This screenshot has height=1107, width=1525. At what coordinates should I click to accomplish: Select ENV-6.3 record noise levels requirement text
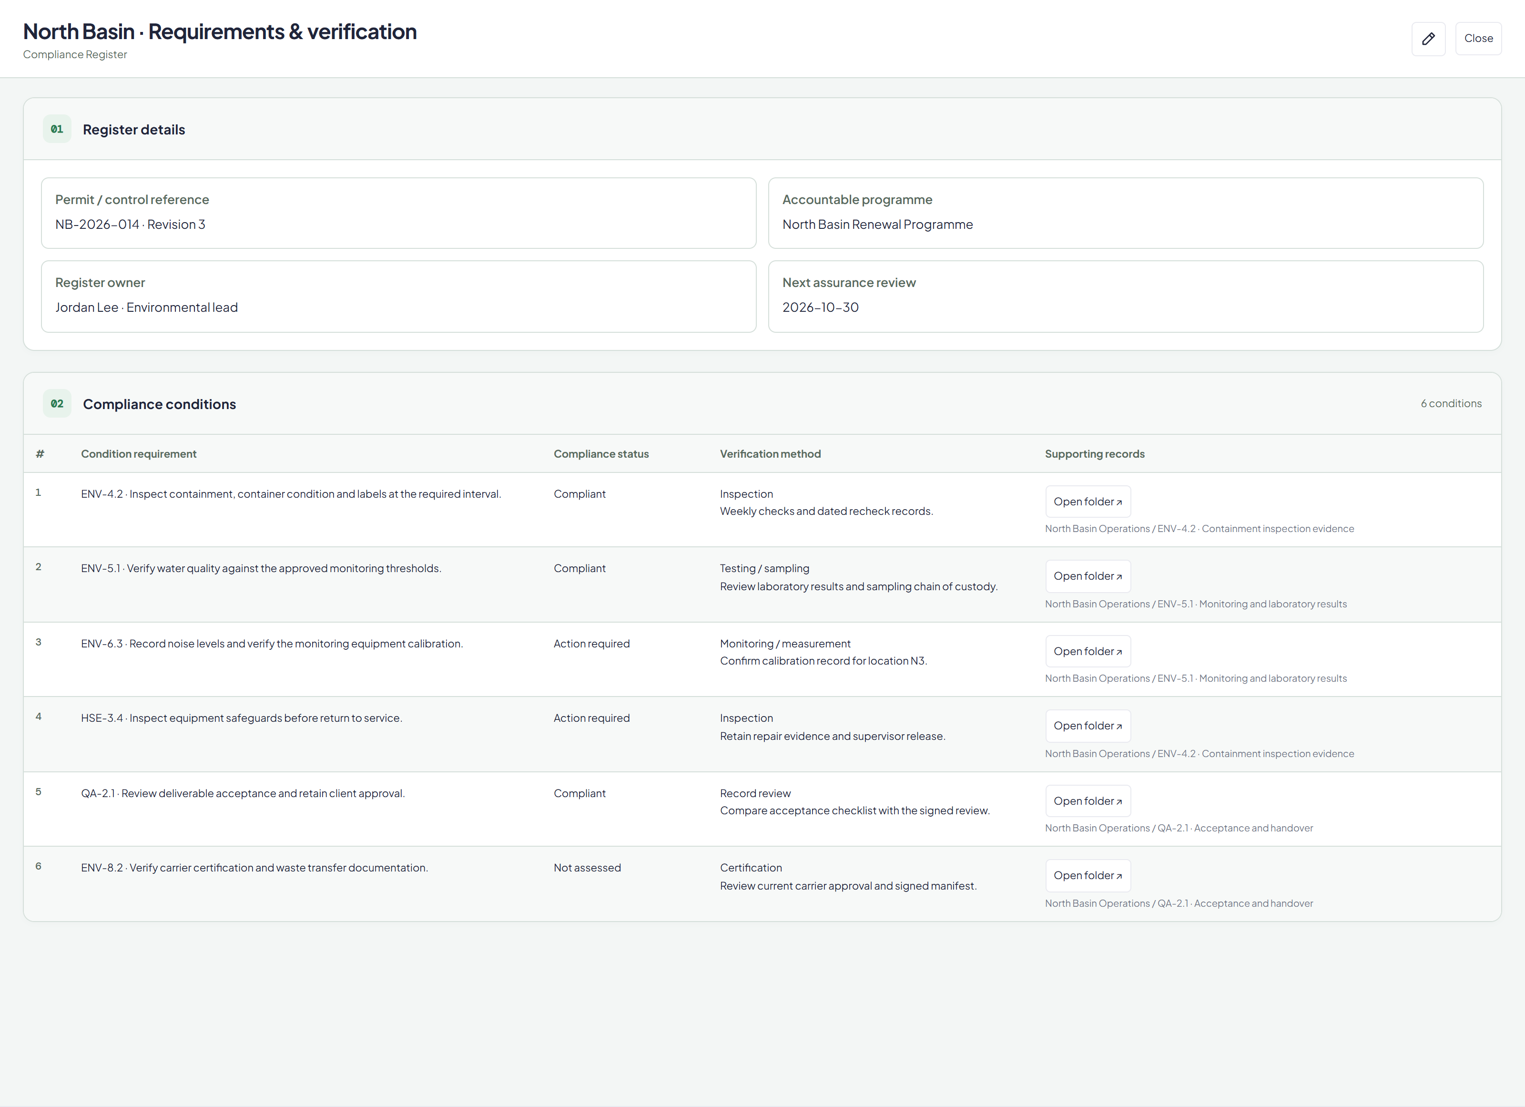tap(272, 644)
